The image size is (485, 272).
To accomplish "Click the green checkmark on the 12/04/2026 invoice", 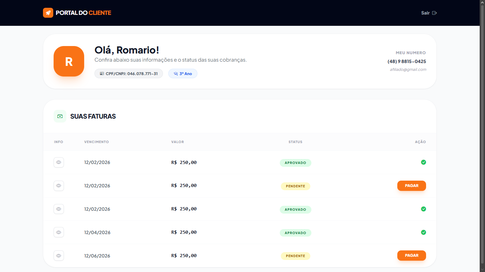I will click(423, 232).
